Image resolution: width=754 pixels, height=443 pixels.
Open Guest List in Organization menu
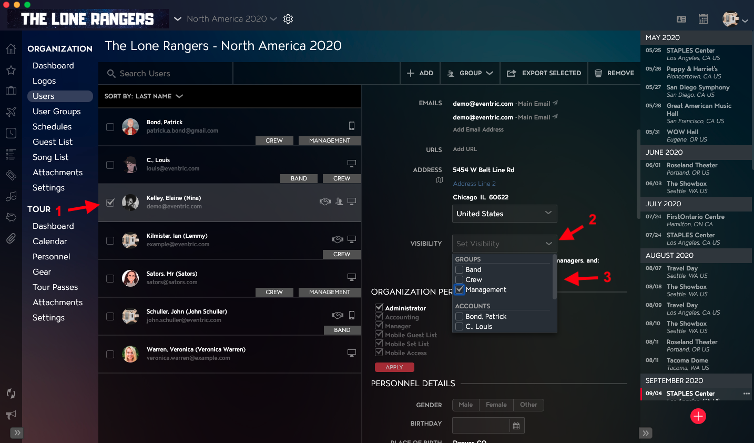pos(53,142)
